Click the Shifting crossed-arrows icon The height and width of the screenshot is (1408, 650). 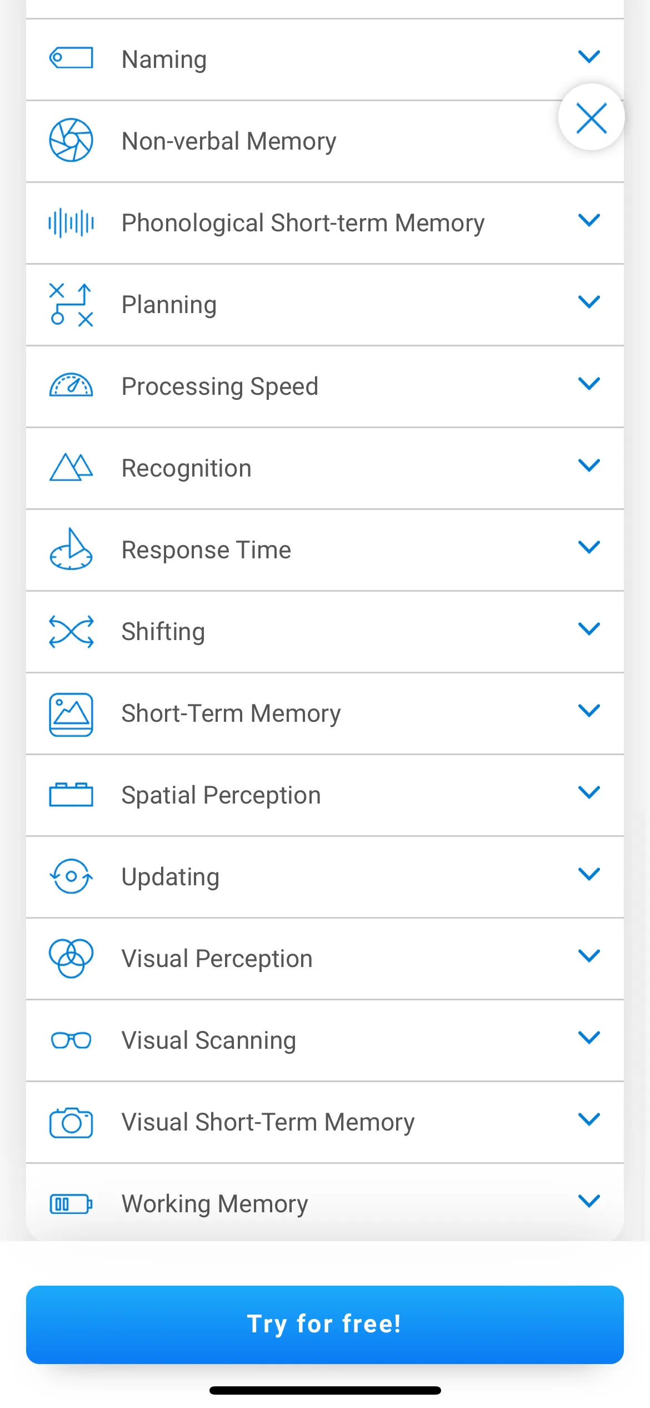tap(71, 632)
